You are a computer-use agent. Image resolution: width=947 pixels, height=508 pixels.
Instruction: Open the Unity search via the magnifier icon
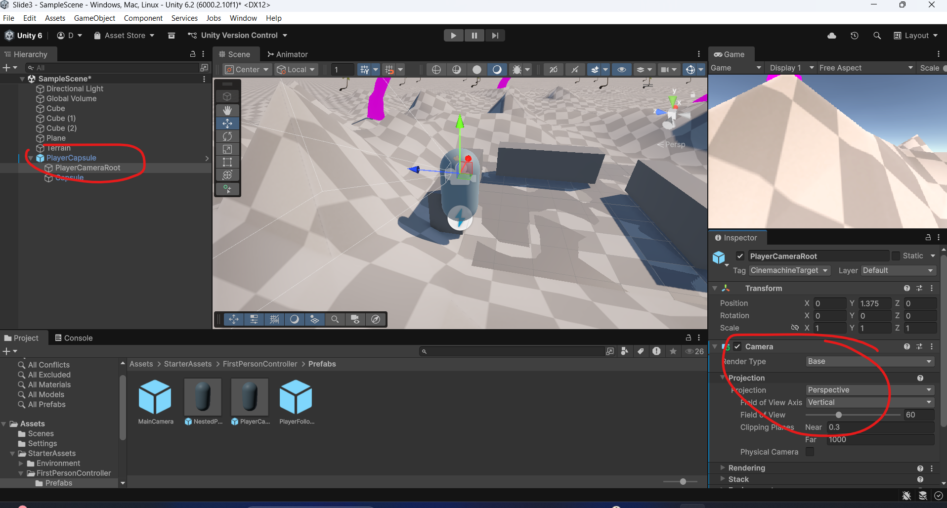878,35
